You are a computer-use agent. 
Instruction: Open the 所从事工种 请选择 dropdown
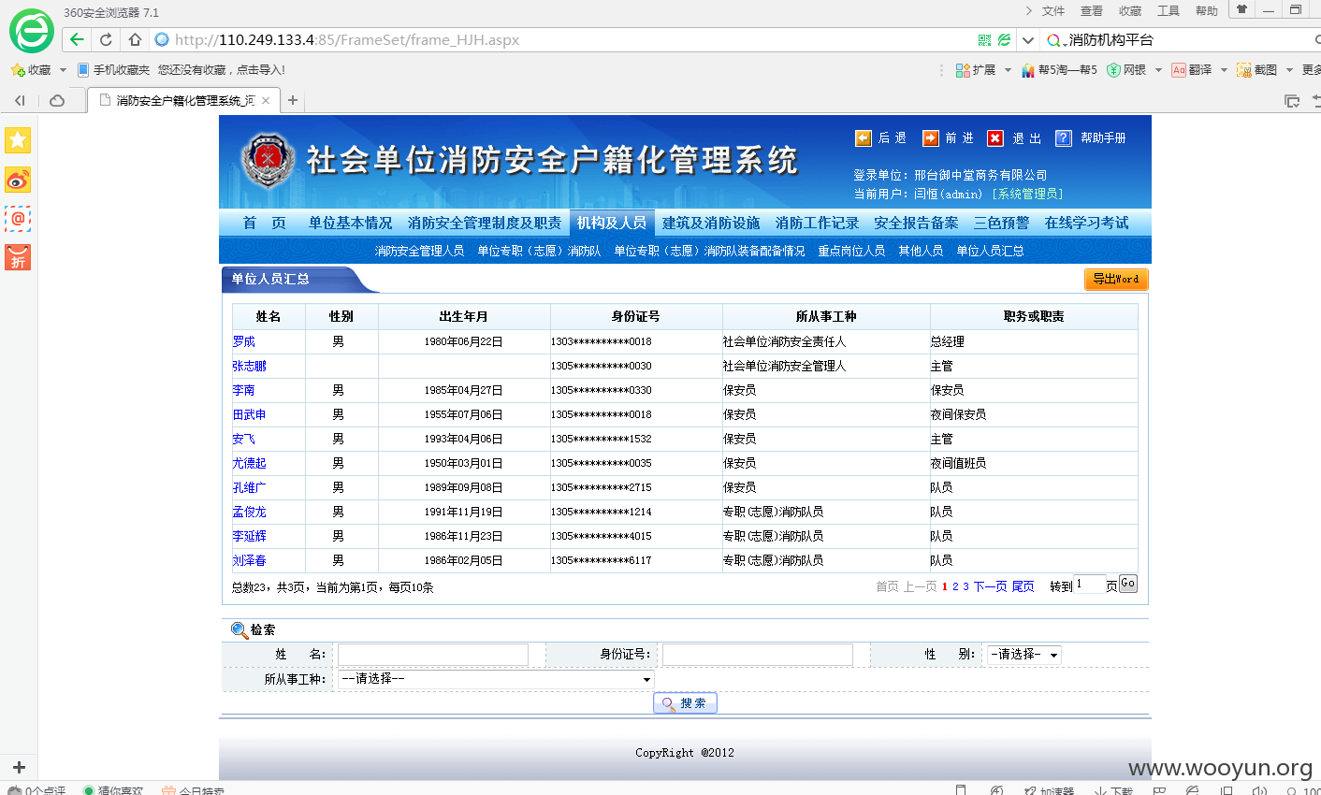[x=496, y=679]
